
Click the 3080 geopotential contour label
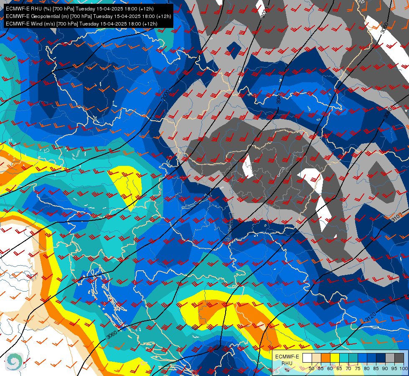coord(389,112)
